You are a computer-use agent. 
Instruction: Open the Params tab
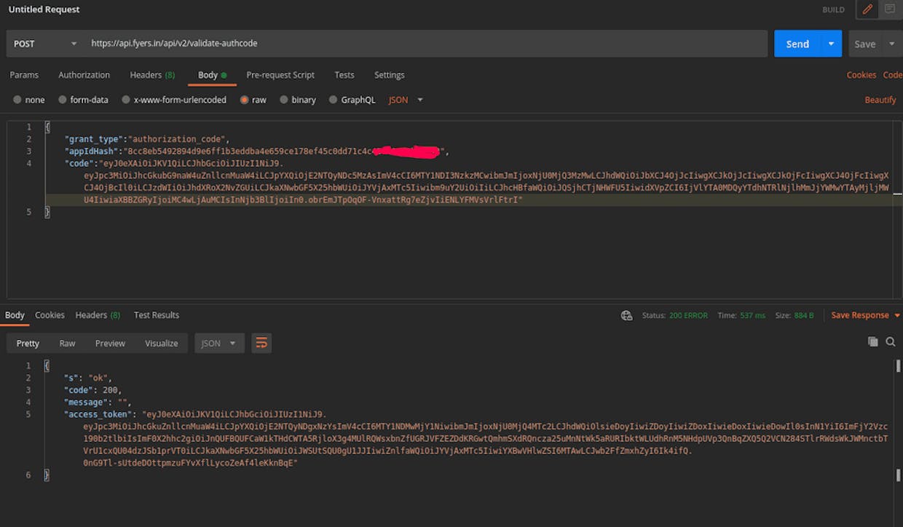tap(24, 75)
